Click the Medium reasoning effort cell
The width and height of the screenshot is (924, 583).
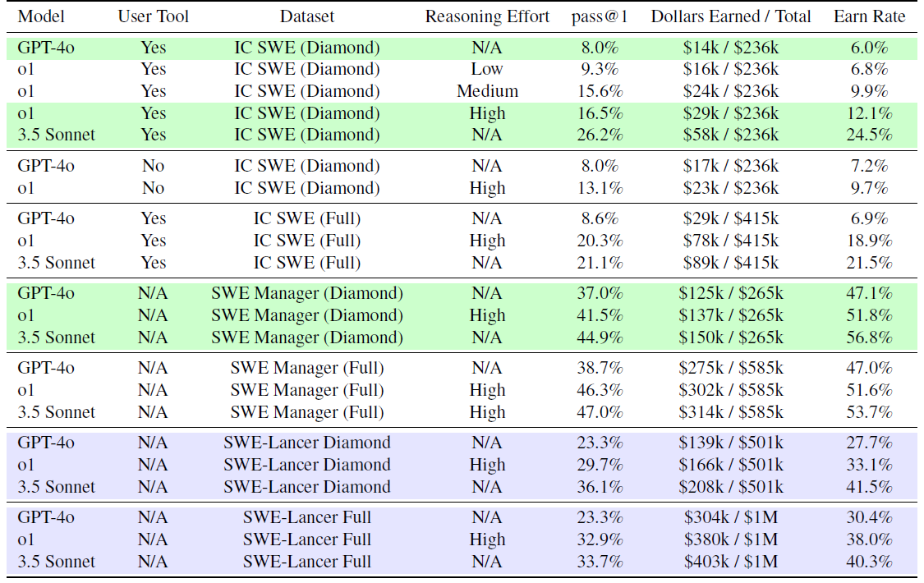coord(487,91)
